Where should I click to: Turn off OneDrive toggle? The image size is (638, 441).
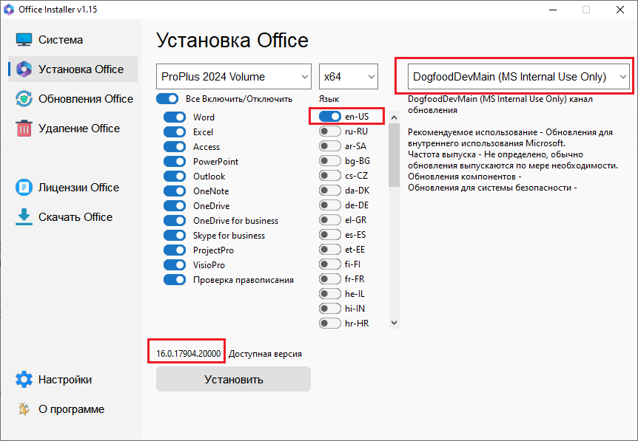175,206
